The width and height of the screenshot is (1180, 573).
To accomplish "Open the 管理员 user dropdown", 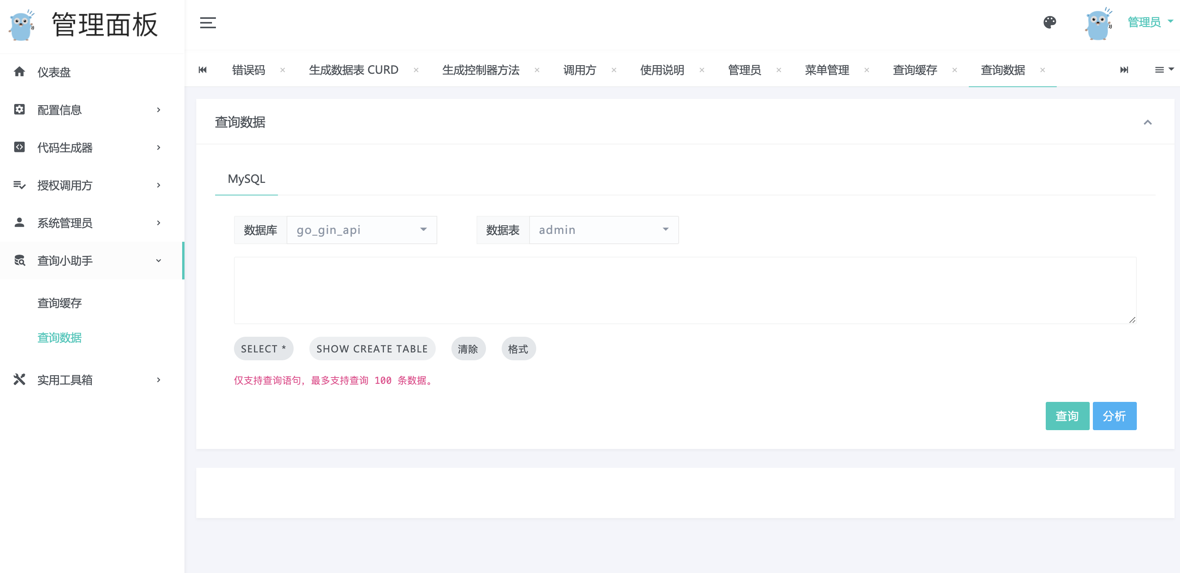I will (1150, 22).
